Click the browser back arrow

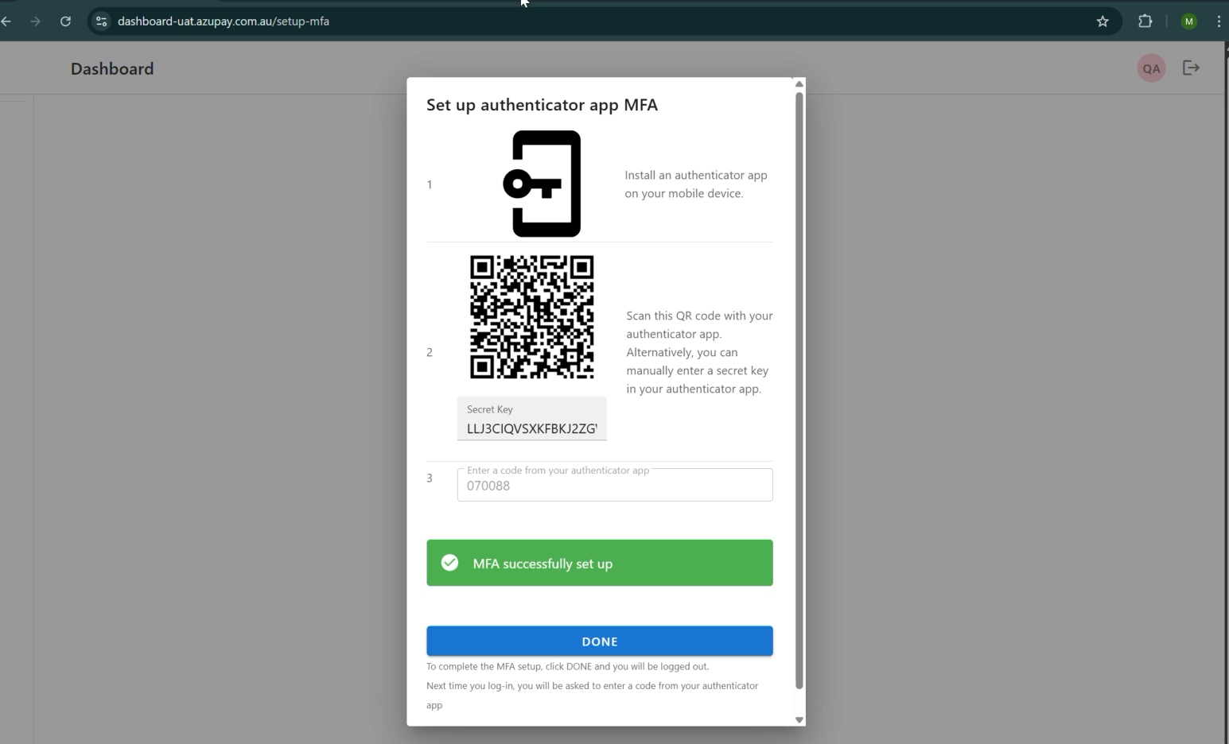(x=6, y=21)
